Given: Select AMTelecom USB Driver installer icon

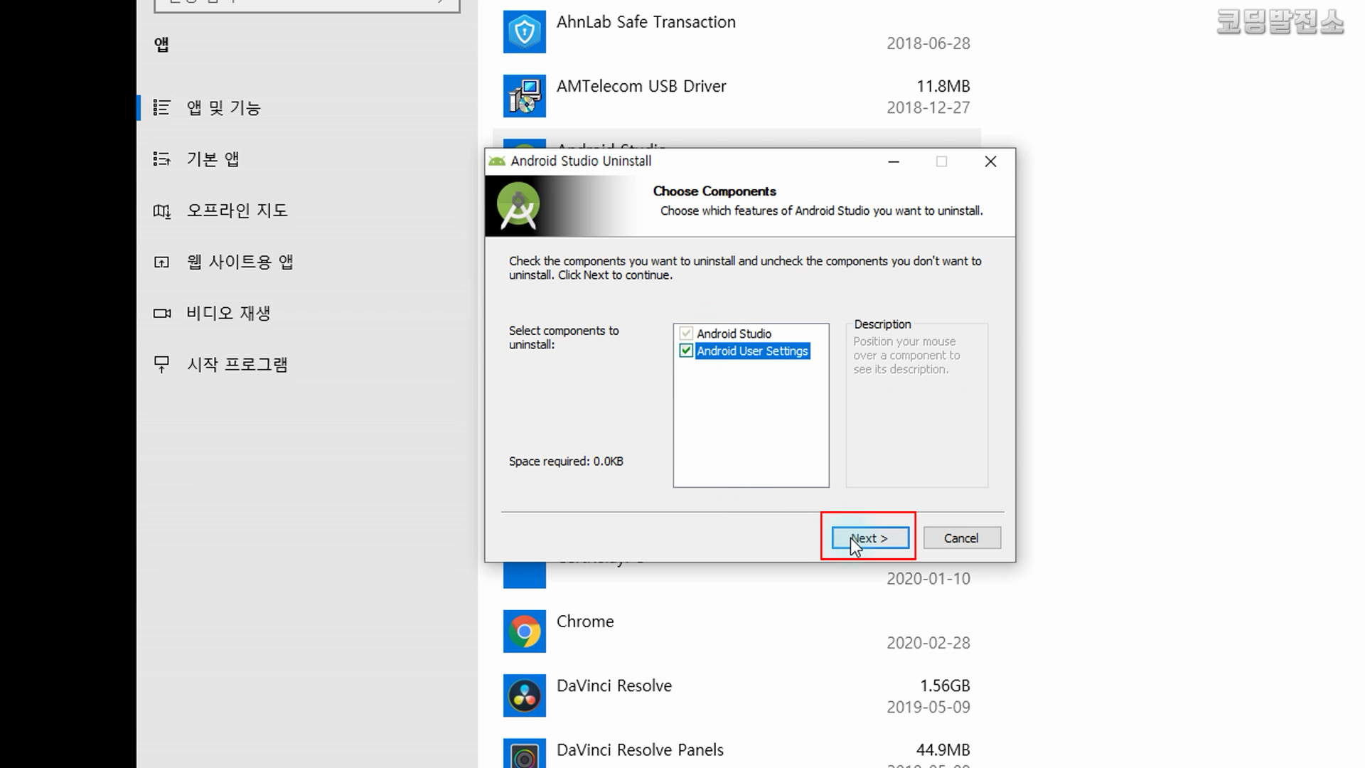Looking at the screenshot, I should pos(525,96).
